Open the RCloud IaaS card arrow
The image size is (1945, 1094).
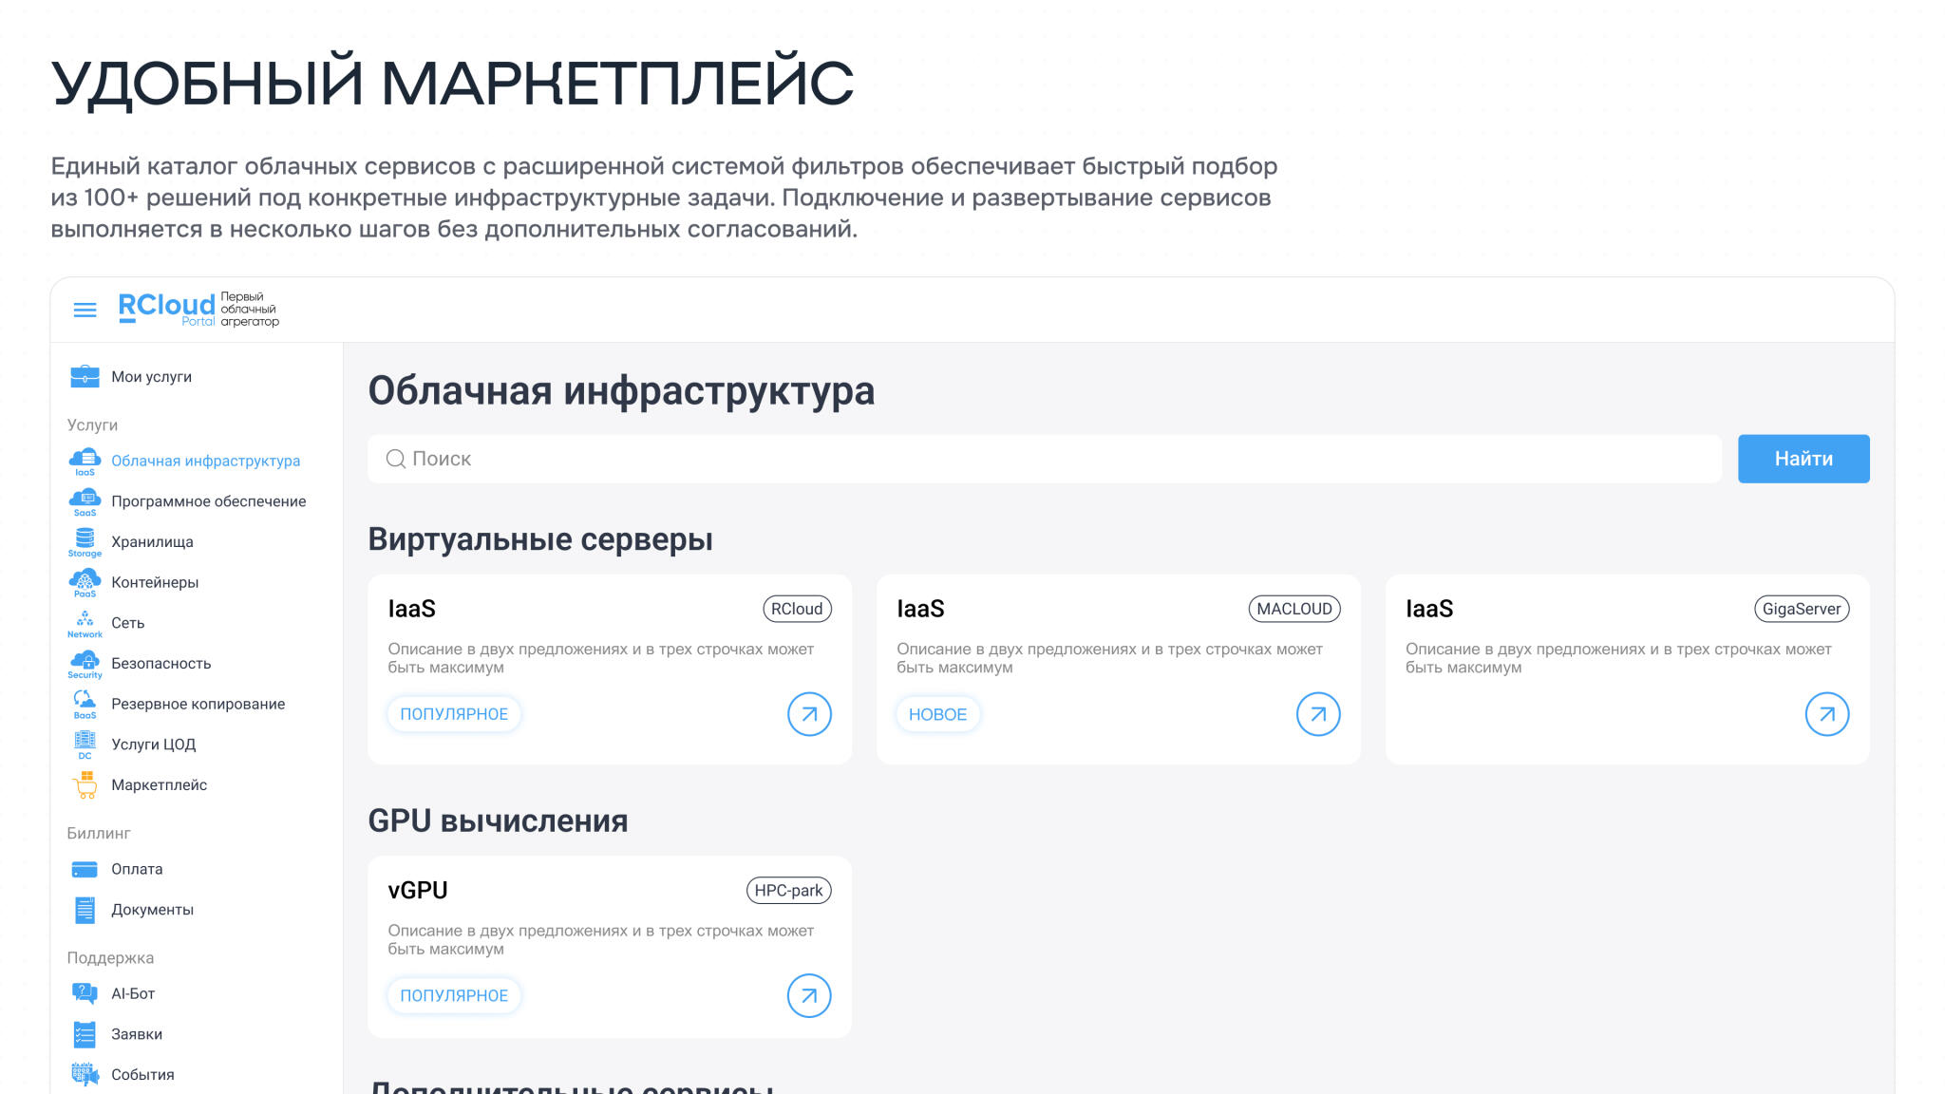[808, 714]
